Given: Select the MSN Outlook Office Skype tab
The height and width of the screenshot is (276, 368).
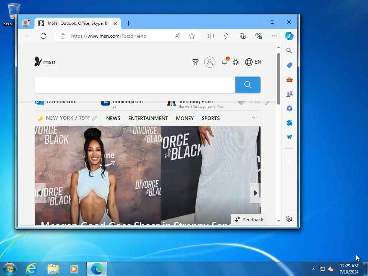Looking at the screenshot, I should 78,23.
